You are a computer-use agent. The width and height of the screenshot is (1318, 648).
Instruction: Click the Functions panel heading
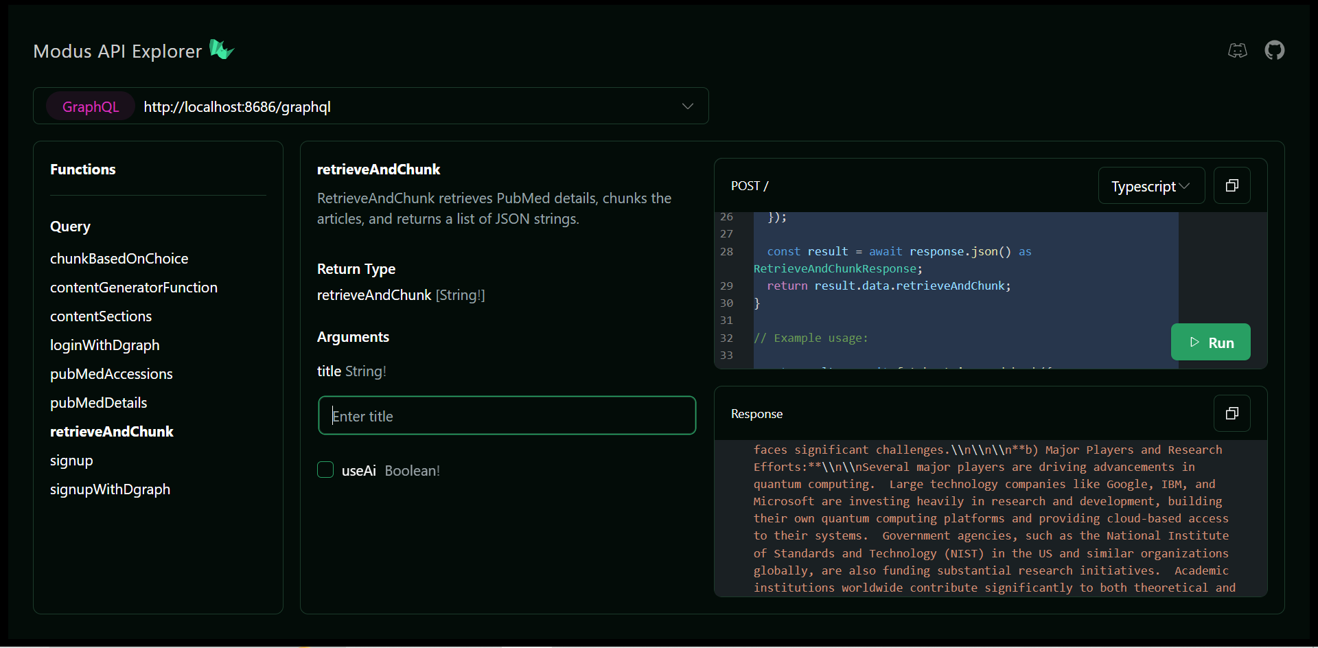83,170
